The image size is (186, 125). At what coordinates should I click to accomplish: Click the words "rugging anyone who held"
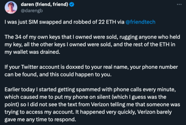coord(150,37)
